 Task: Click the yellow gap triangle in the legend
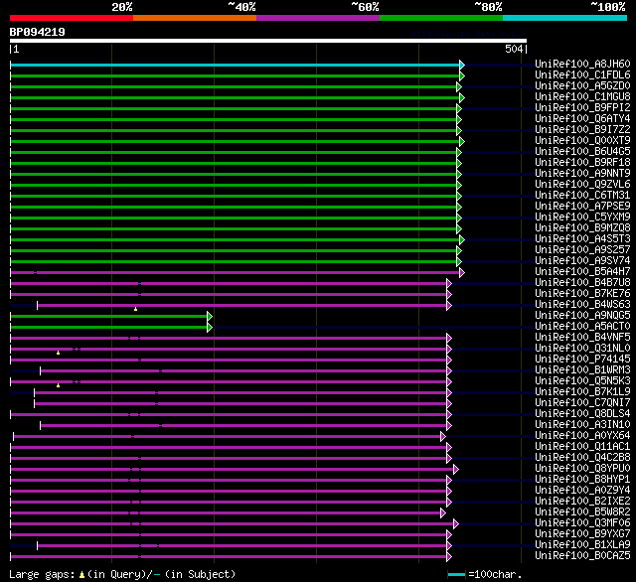pyautogui.click(x=81, y=574)
